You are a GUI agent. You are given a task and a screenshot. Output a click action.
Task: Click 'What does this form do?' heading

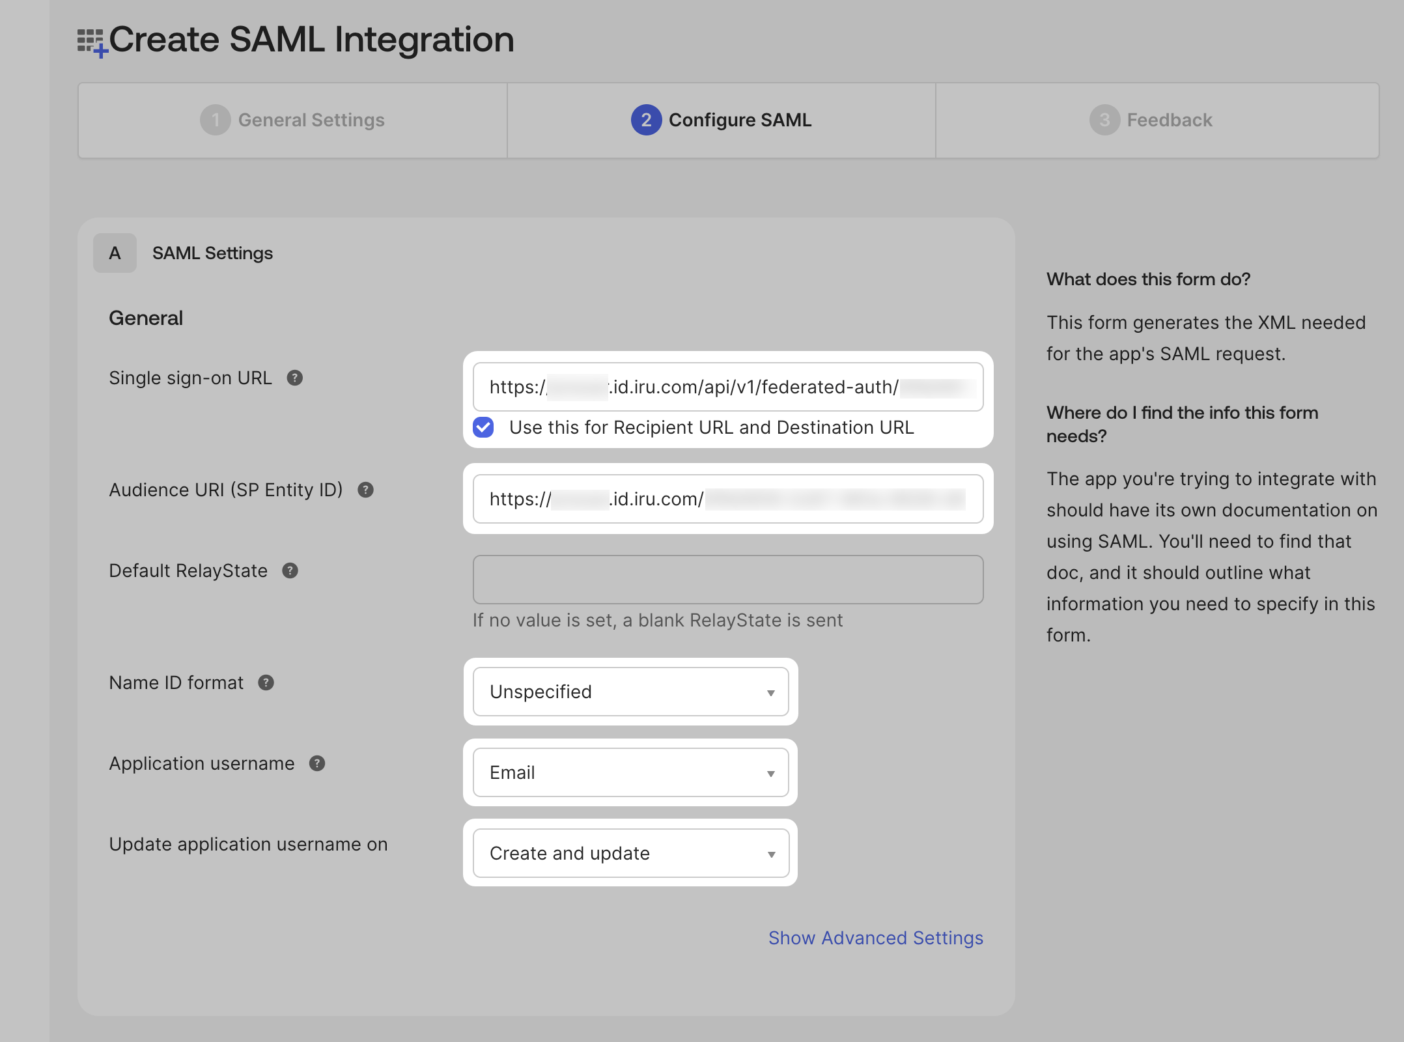tap(1149, 279)
